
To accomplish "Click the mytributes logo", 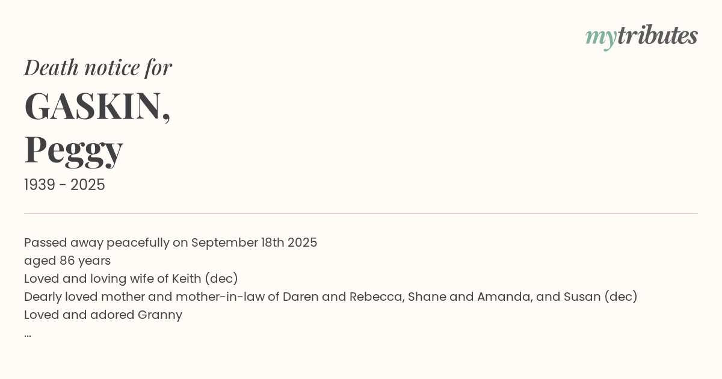I will click(641, 36).
